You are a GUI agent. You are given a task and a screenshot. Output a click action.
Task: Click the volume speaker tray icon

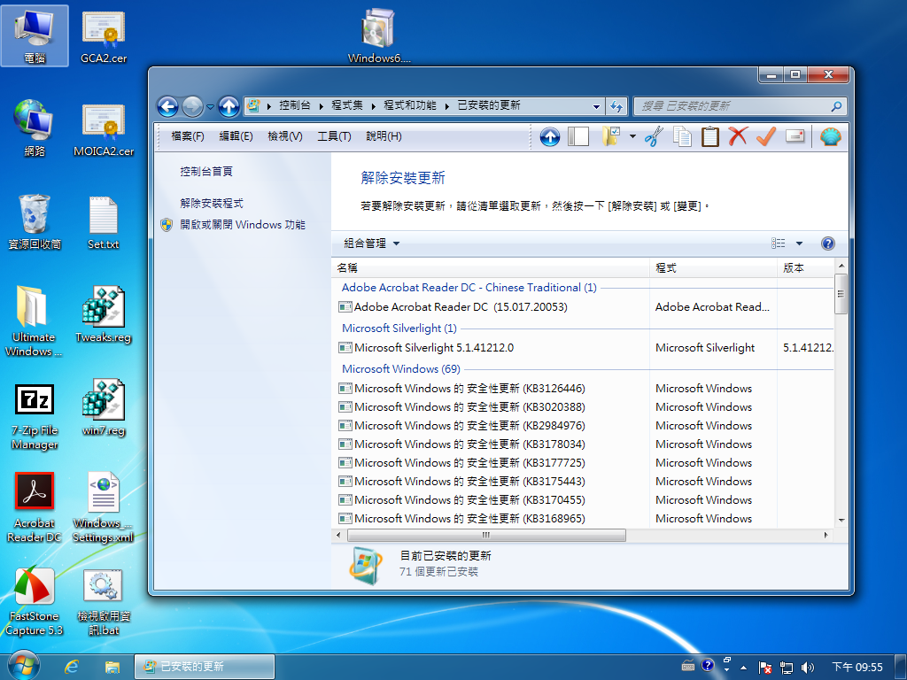(807, 668)
